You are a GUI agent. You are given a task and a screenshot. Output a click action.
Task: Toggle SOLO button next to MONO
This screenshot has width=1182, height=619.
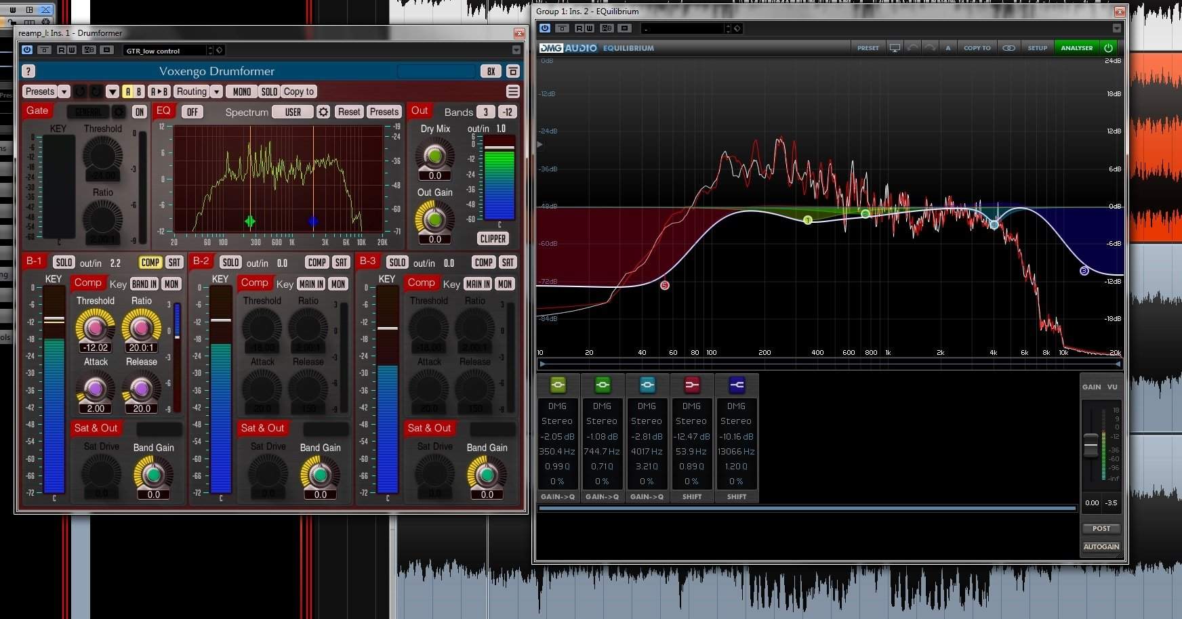coord(269,91)
